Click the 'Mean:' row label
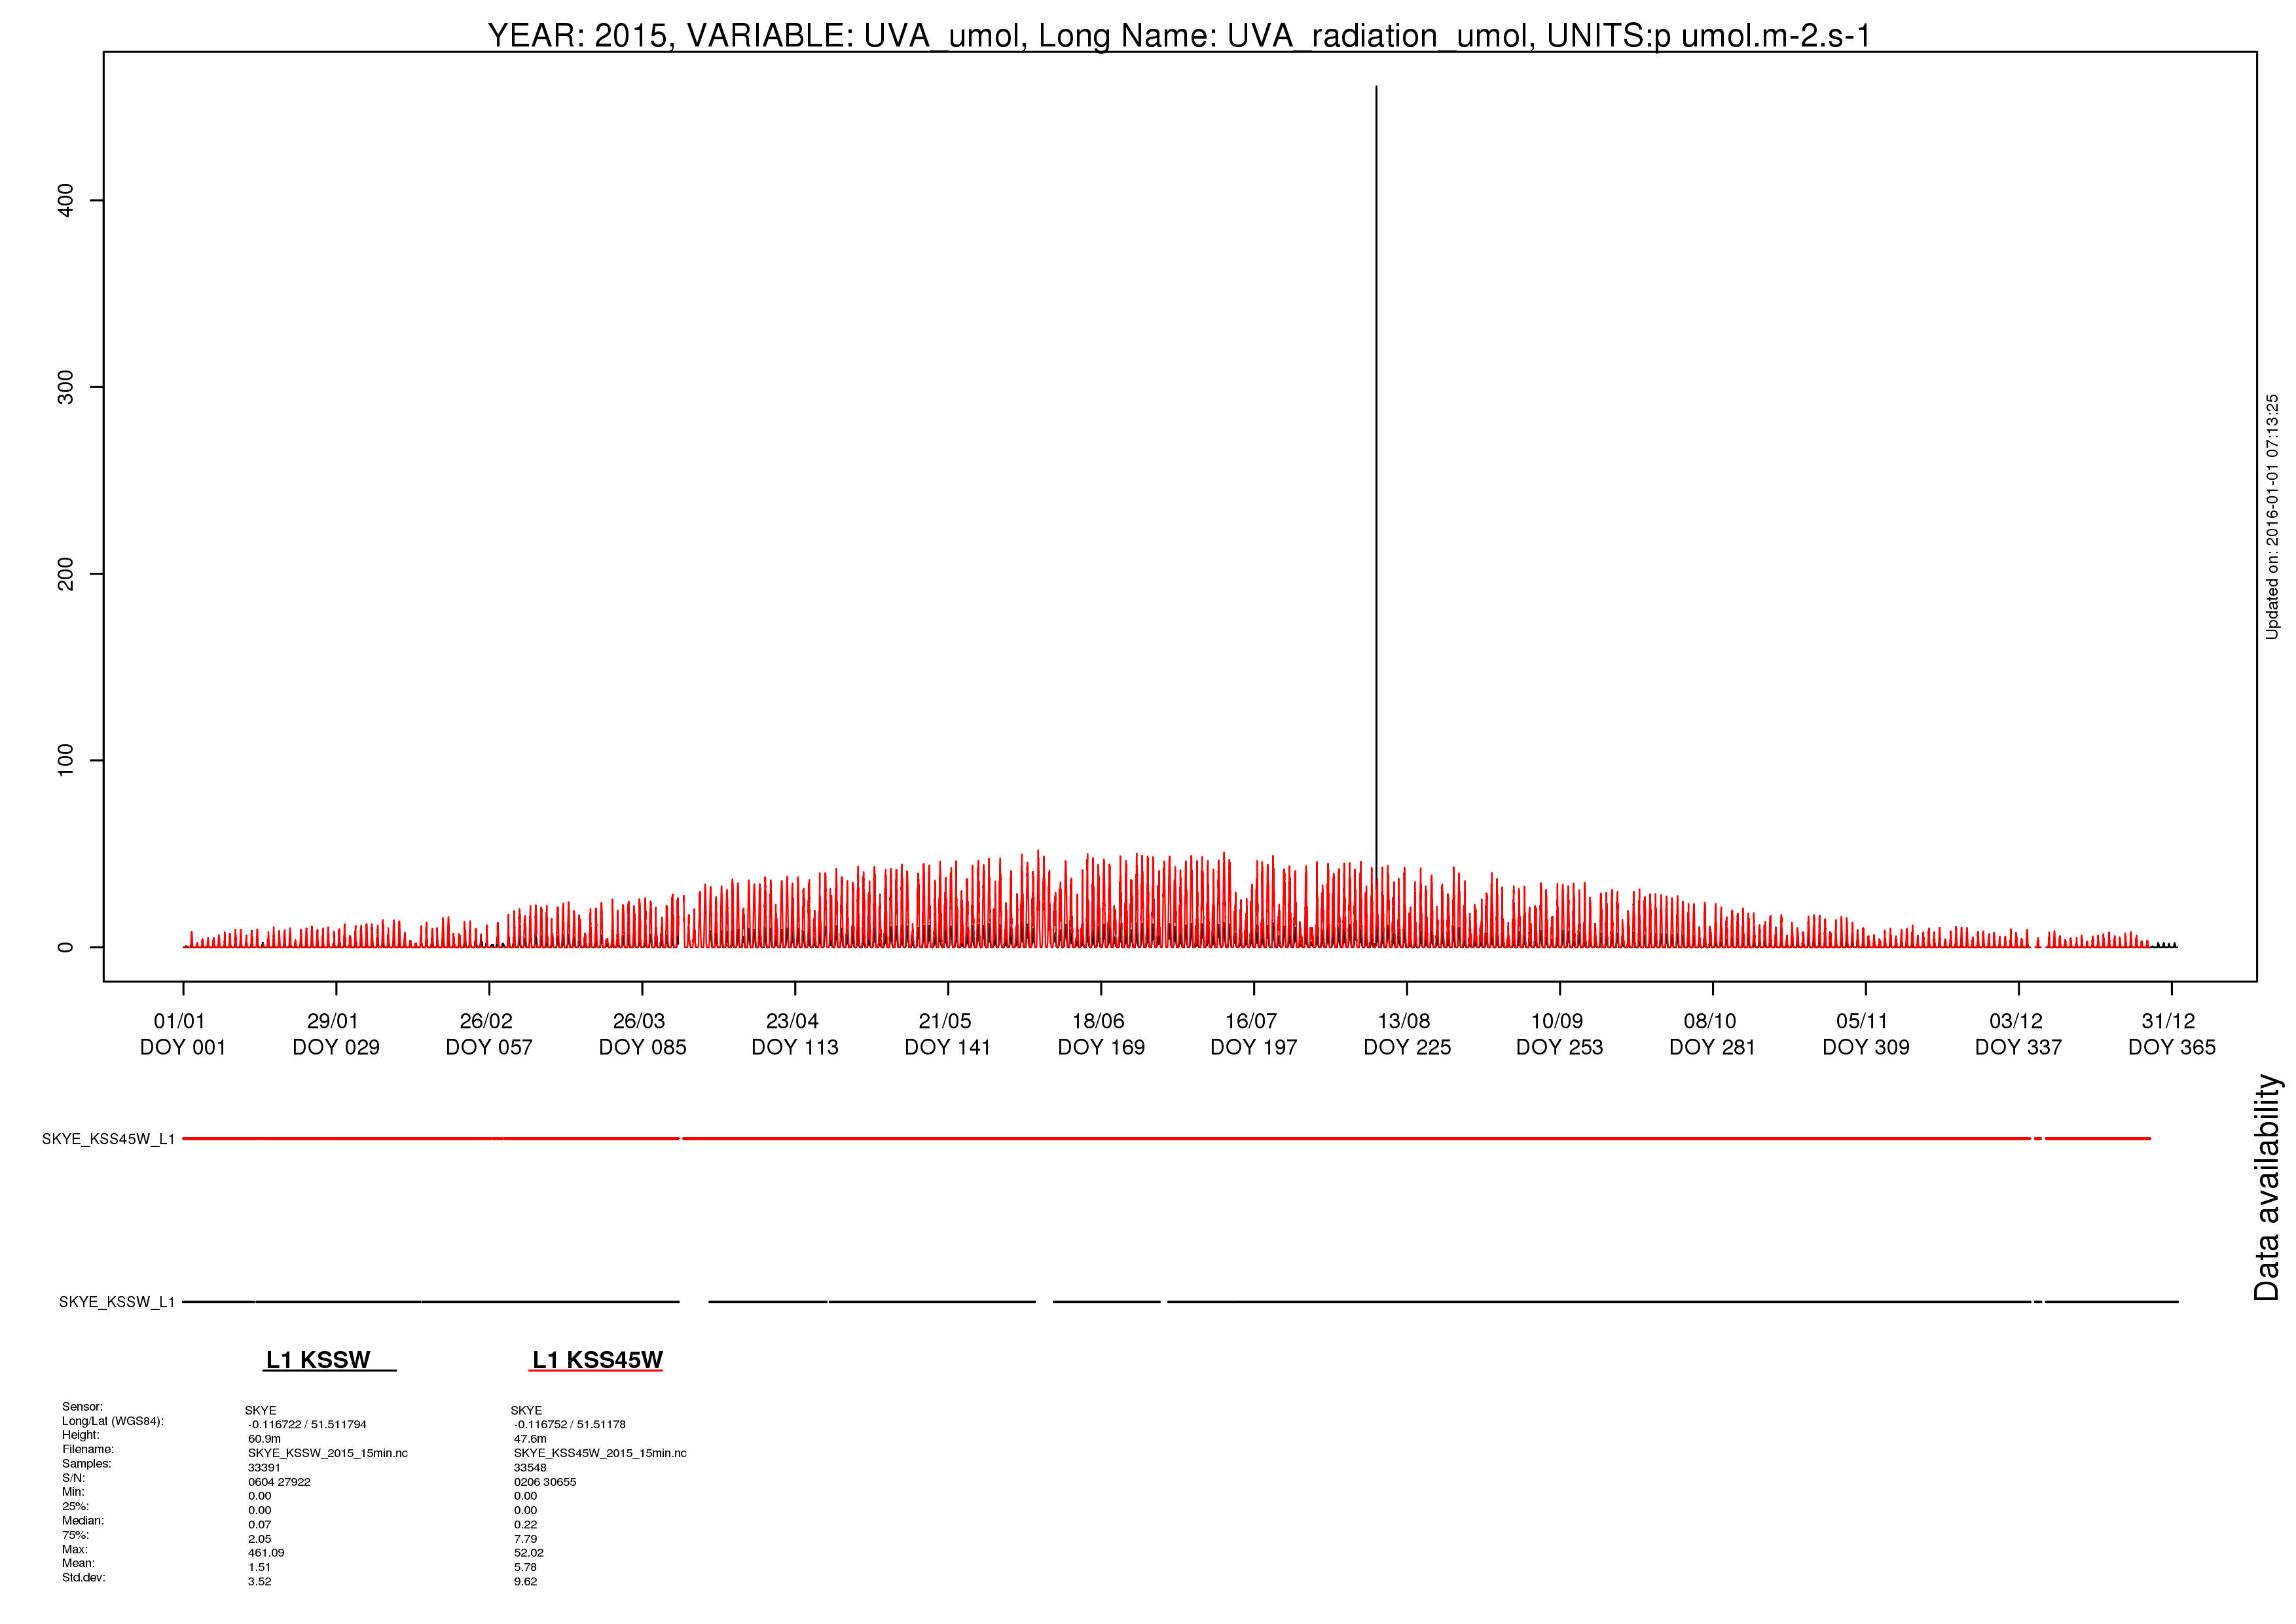The width and height of the screenshot is (2296, 1624). (79, 1563)
